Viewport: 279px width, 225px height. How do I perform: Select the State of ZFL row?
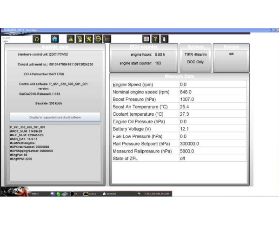point(179,158)
